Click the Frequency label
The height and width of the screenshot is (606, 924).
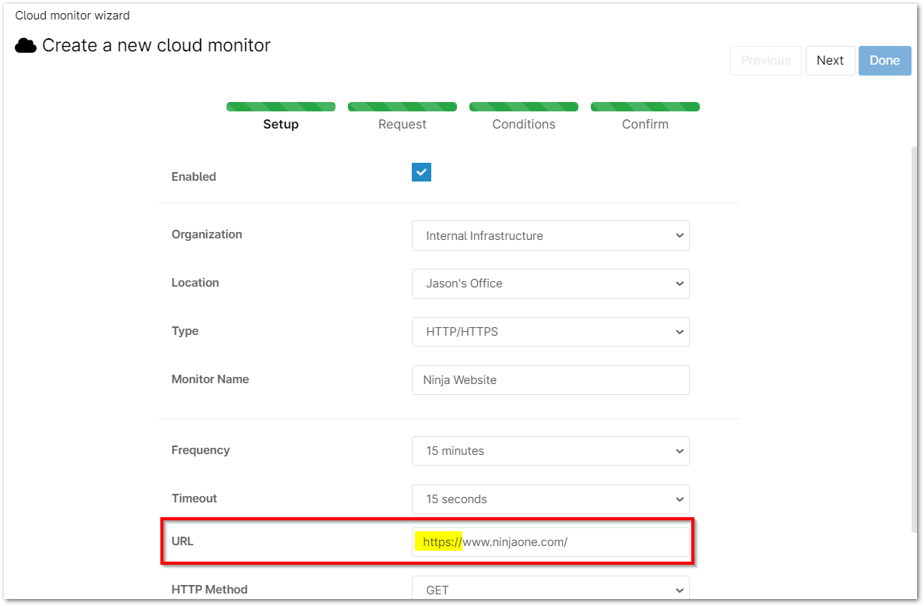(200, 450)
